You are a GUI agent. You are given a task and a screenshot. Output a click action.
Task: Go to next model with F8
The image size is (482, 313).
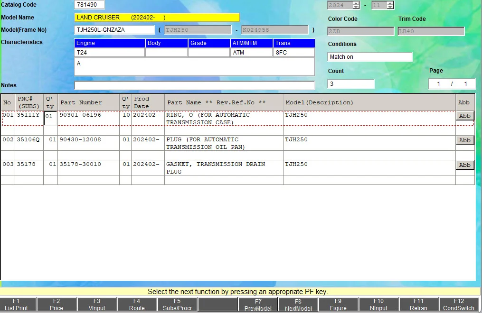click(x=298, y=304)
